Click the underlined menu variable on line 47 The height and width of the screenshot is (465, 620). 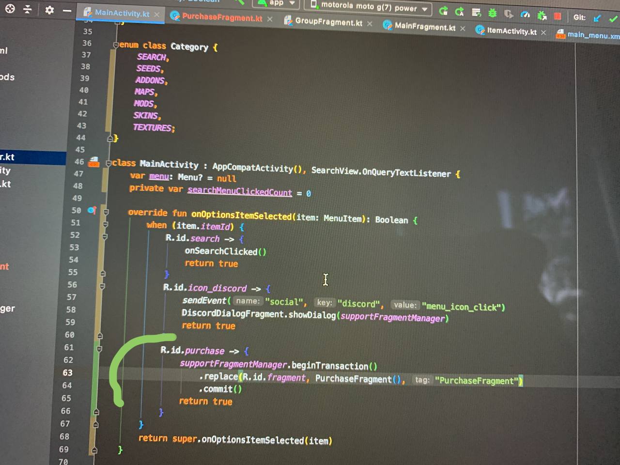[159, 176]
